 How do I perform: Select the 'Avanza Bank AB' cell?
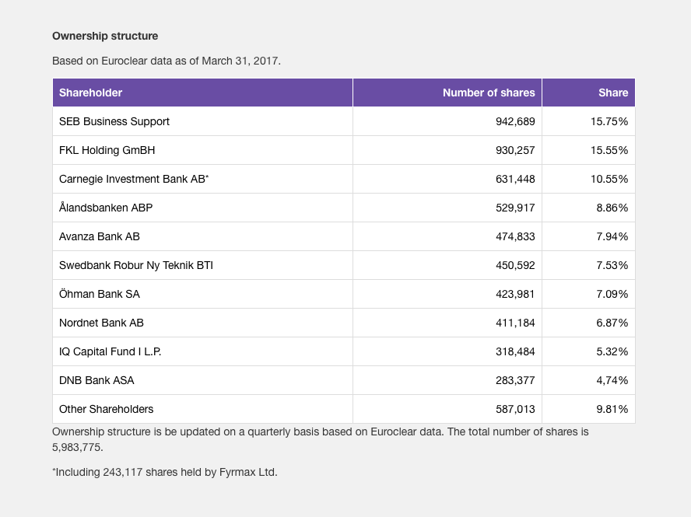coord(203,236)
